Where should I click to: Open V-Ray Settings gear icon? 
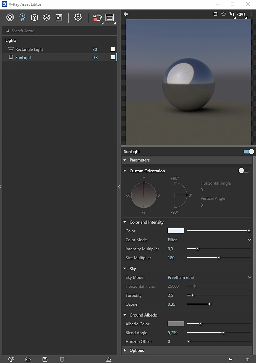point(78,17)
